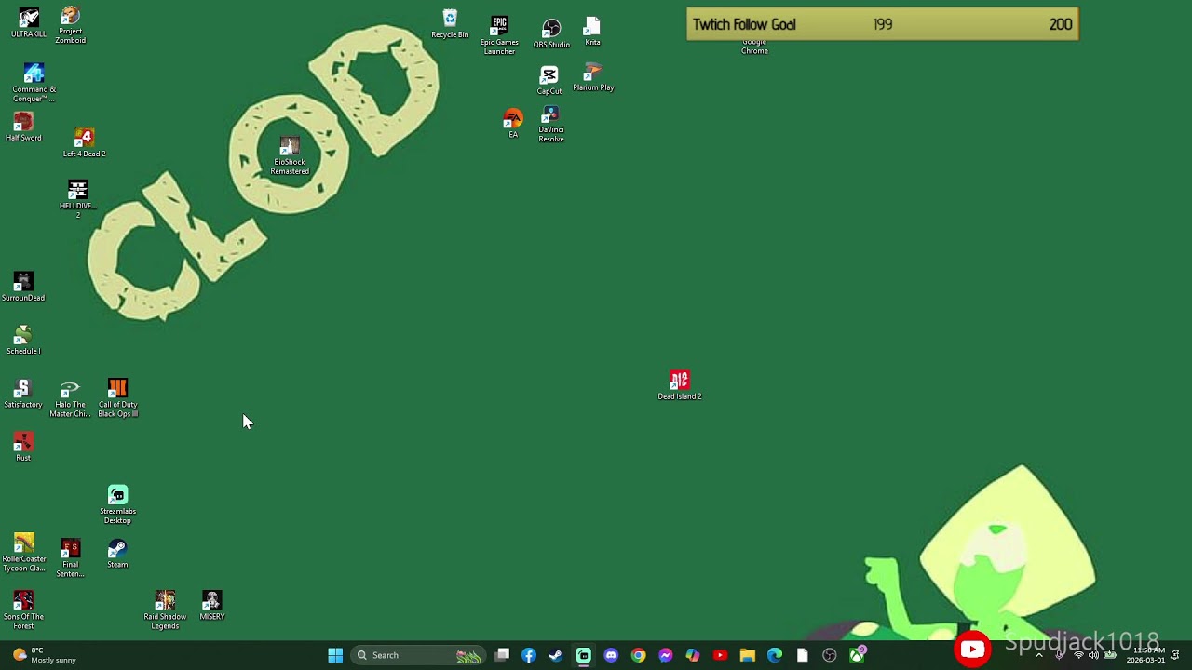Open the OBS Studio taskbar icon
Viewport: 1192px width, 670px height.
coord(830,655)
